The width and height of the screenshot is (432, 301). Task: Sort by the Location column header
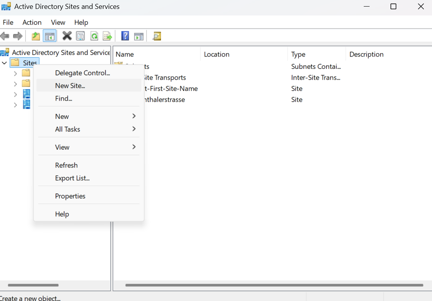coord(244,54)
